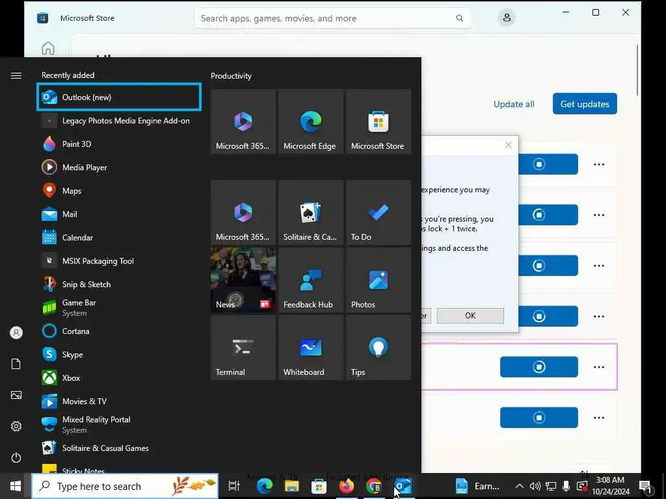Screen dimensions: 666x499
Task: Open the Photos tile
Action: (379, 280)
